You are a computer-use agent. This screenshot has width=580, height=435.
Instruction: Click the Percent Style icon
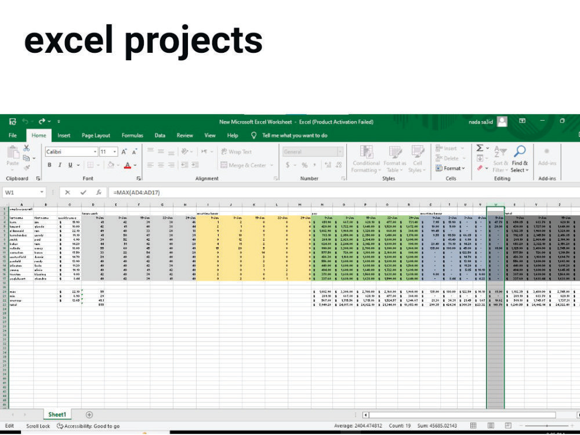click(304, 165)
